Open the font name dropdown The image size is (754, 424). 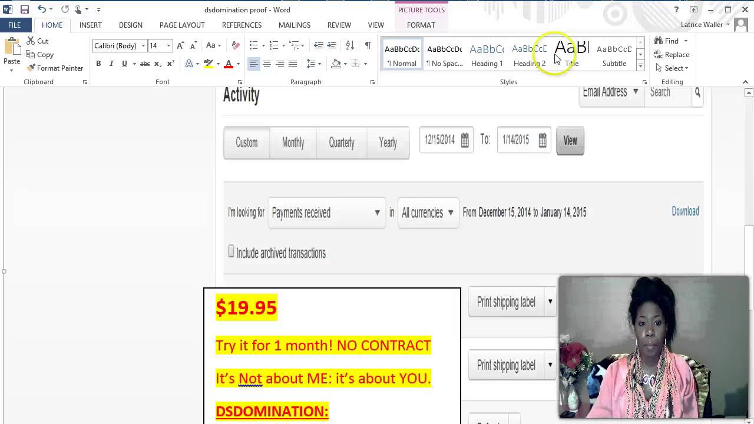143,45
